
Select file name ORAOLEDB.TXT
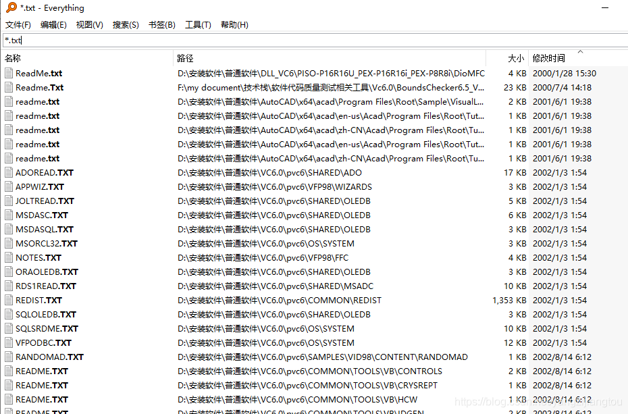[x=47, y=272]
